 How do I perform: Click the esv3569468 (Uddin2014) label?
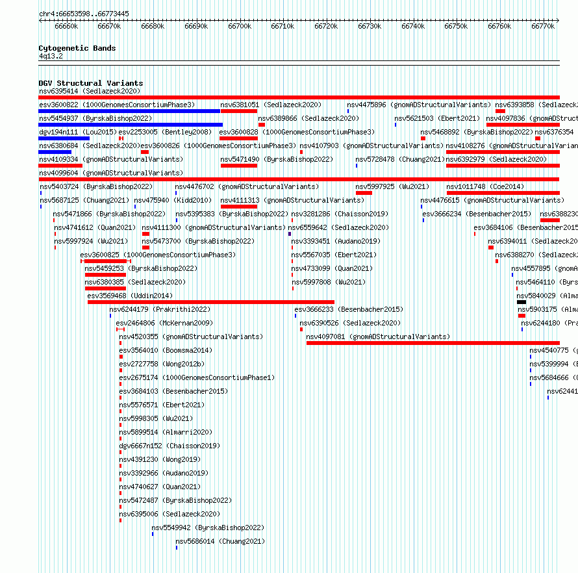coord(130,296)
